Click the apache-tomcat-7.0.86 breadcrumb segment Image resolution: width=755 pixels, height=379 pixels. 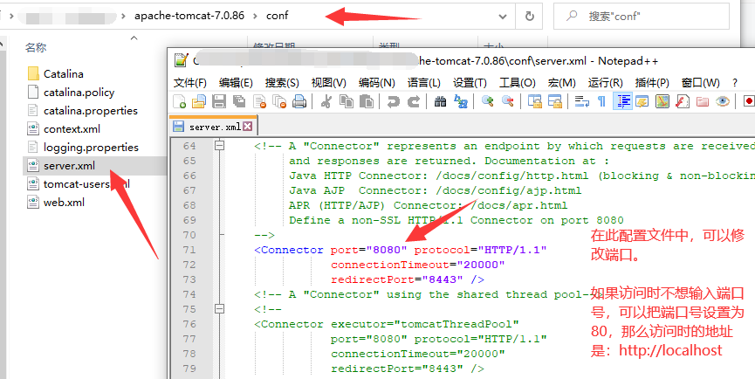(x=189, y=16)
